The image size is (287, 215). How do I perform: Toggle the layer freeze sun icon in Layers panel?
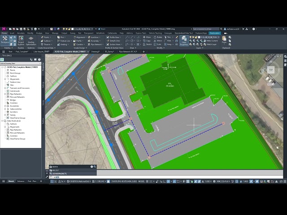click(193, 37)
